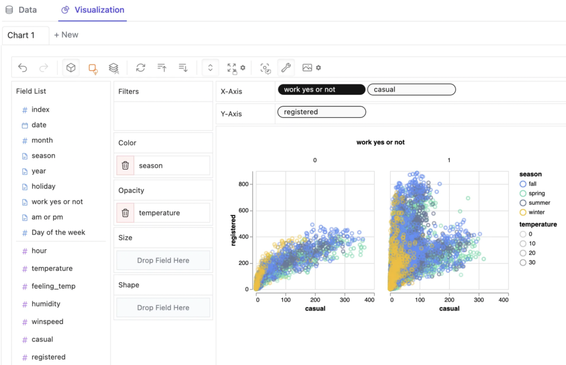Click the temperature legend 30 entry

(x=527, y=262)
